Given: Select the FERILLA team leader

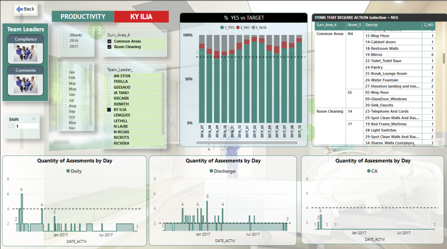Looking at the screenshot, I should point(120,82).
